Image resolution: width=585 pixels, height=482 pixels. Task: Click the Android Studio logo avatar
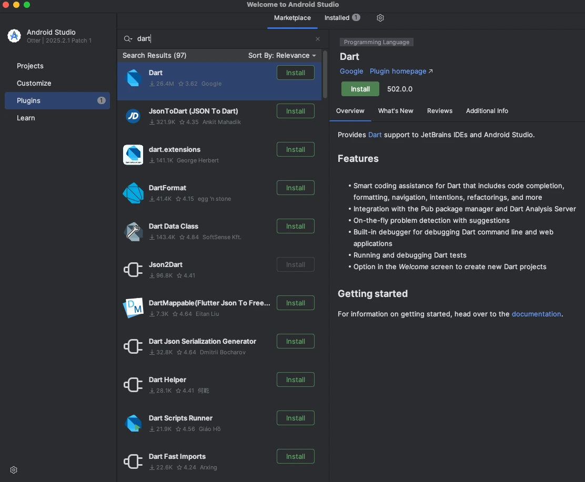coord(14,36)
